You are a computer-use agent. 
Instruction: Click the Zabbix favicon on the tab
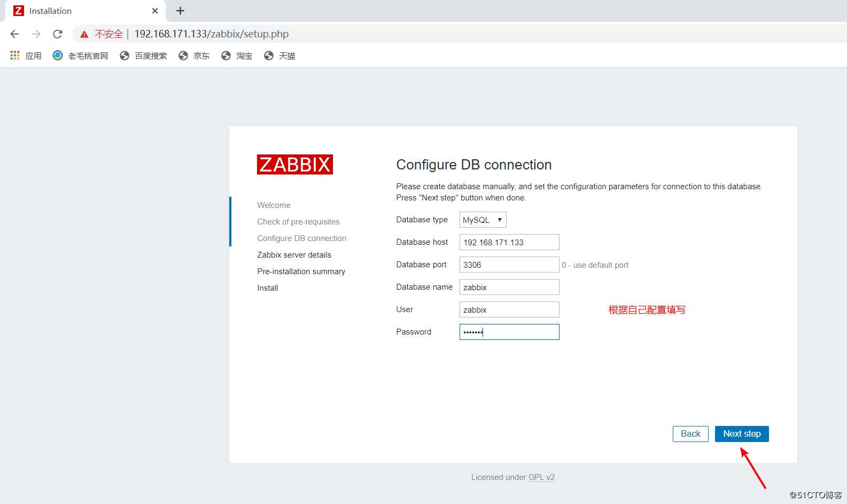point(19,11)
